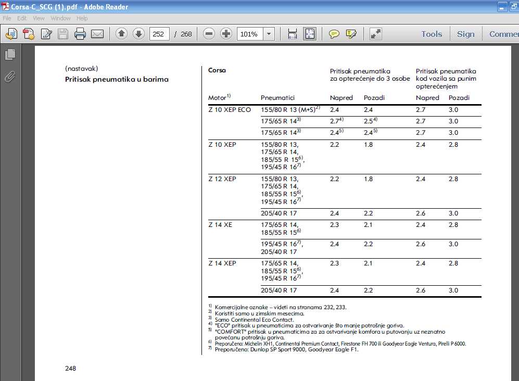This screenshot has width=519, height=381.
Task: Click footnote 'Samo Continental Eco Contact.'
Action: (x=254, y=320)
